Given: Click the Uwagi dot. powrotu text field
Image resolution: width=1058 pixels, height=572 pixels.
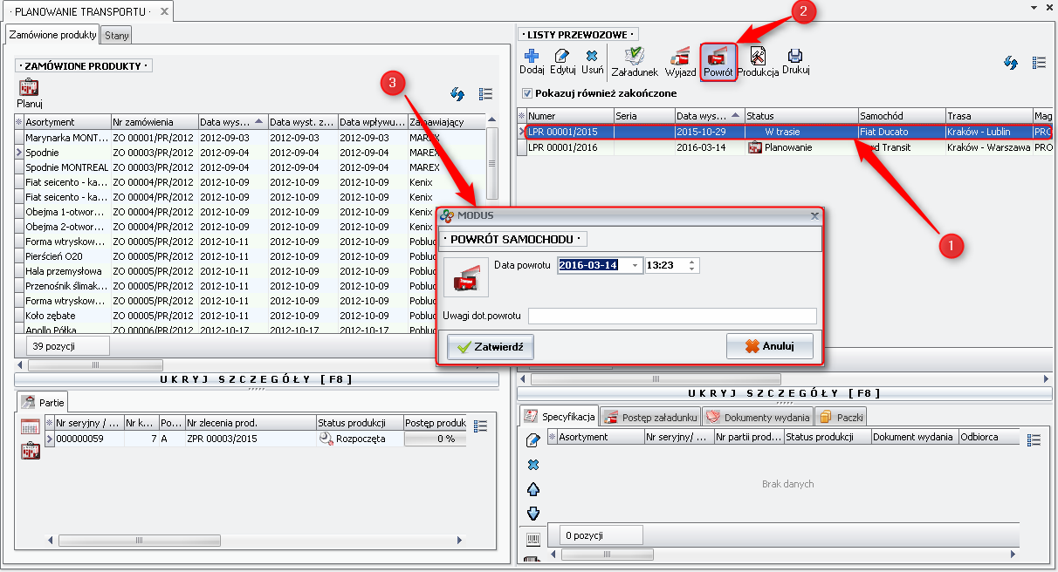Looking at the screenshot, I should 672,316.
